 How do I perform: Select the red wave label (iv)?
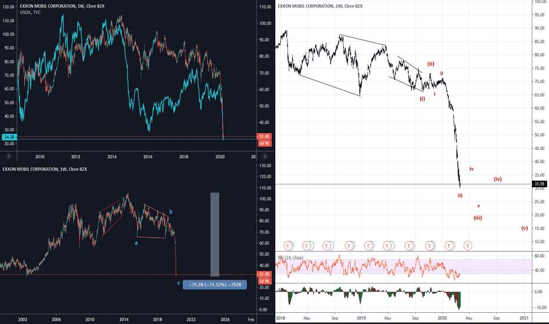498,179
